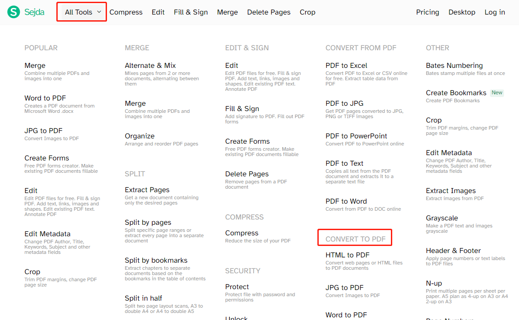
Task: Open Merge under the Merge column
Action: [x=135, y=103]
